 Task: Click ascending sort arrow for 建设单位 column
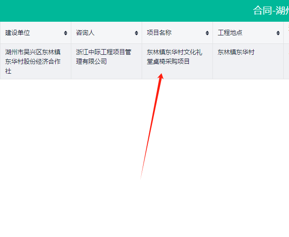coord(65,32)
